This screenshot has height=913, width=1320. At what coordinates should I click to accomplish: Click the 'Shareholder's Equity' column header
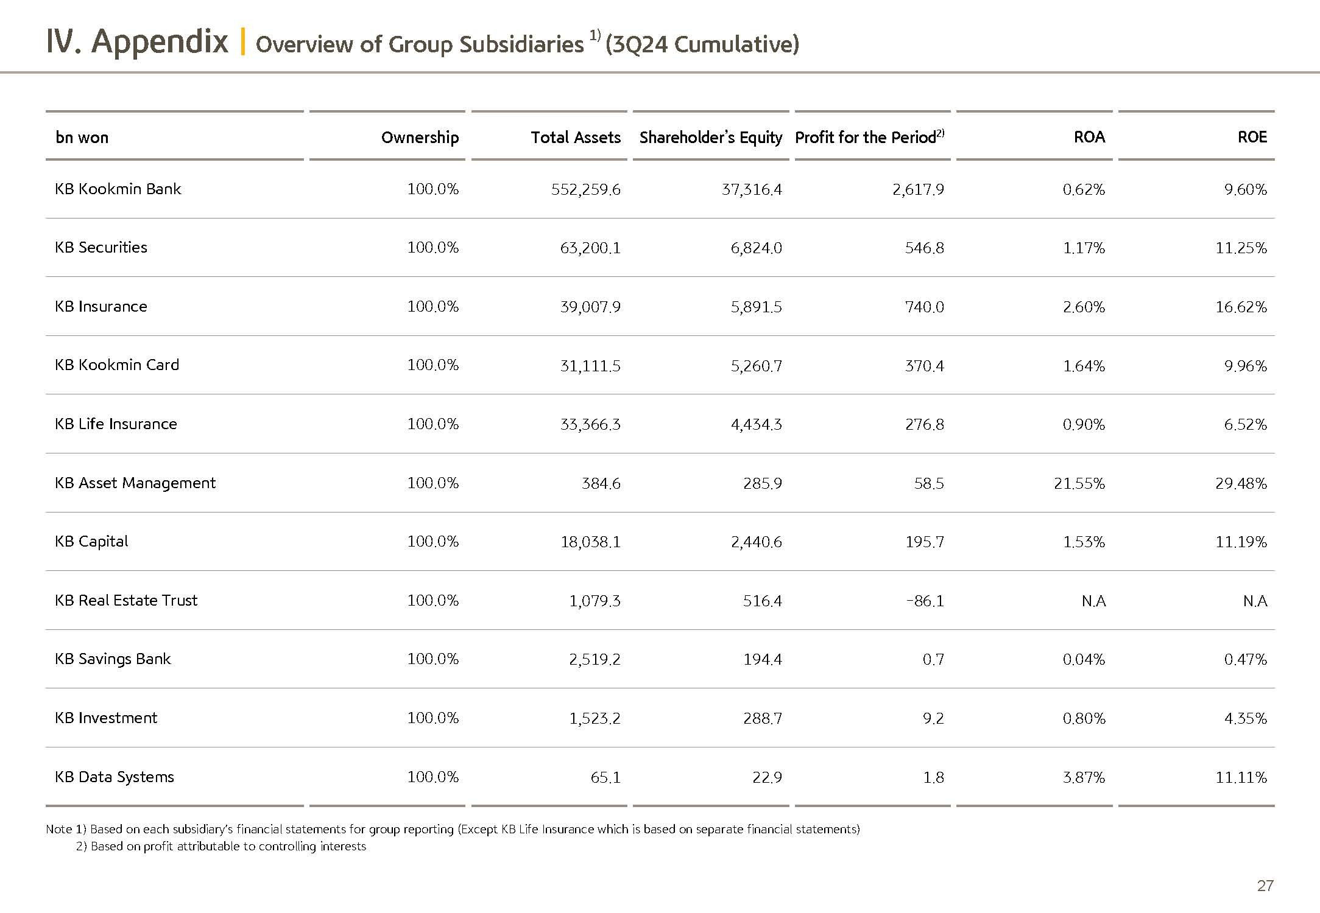point(710,138)
